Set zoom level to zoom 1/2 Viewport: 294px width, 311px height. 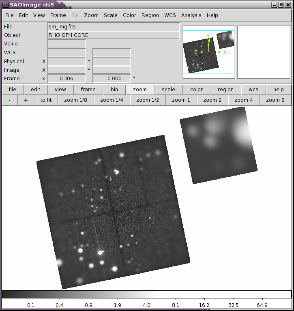point(148,100)
